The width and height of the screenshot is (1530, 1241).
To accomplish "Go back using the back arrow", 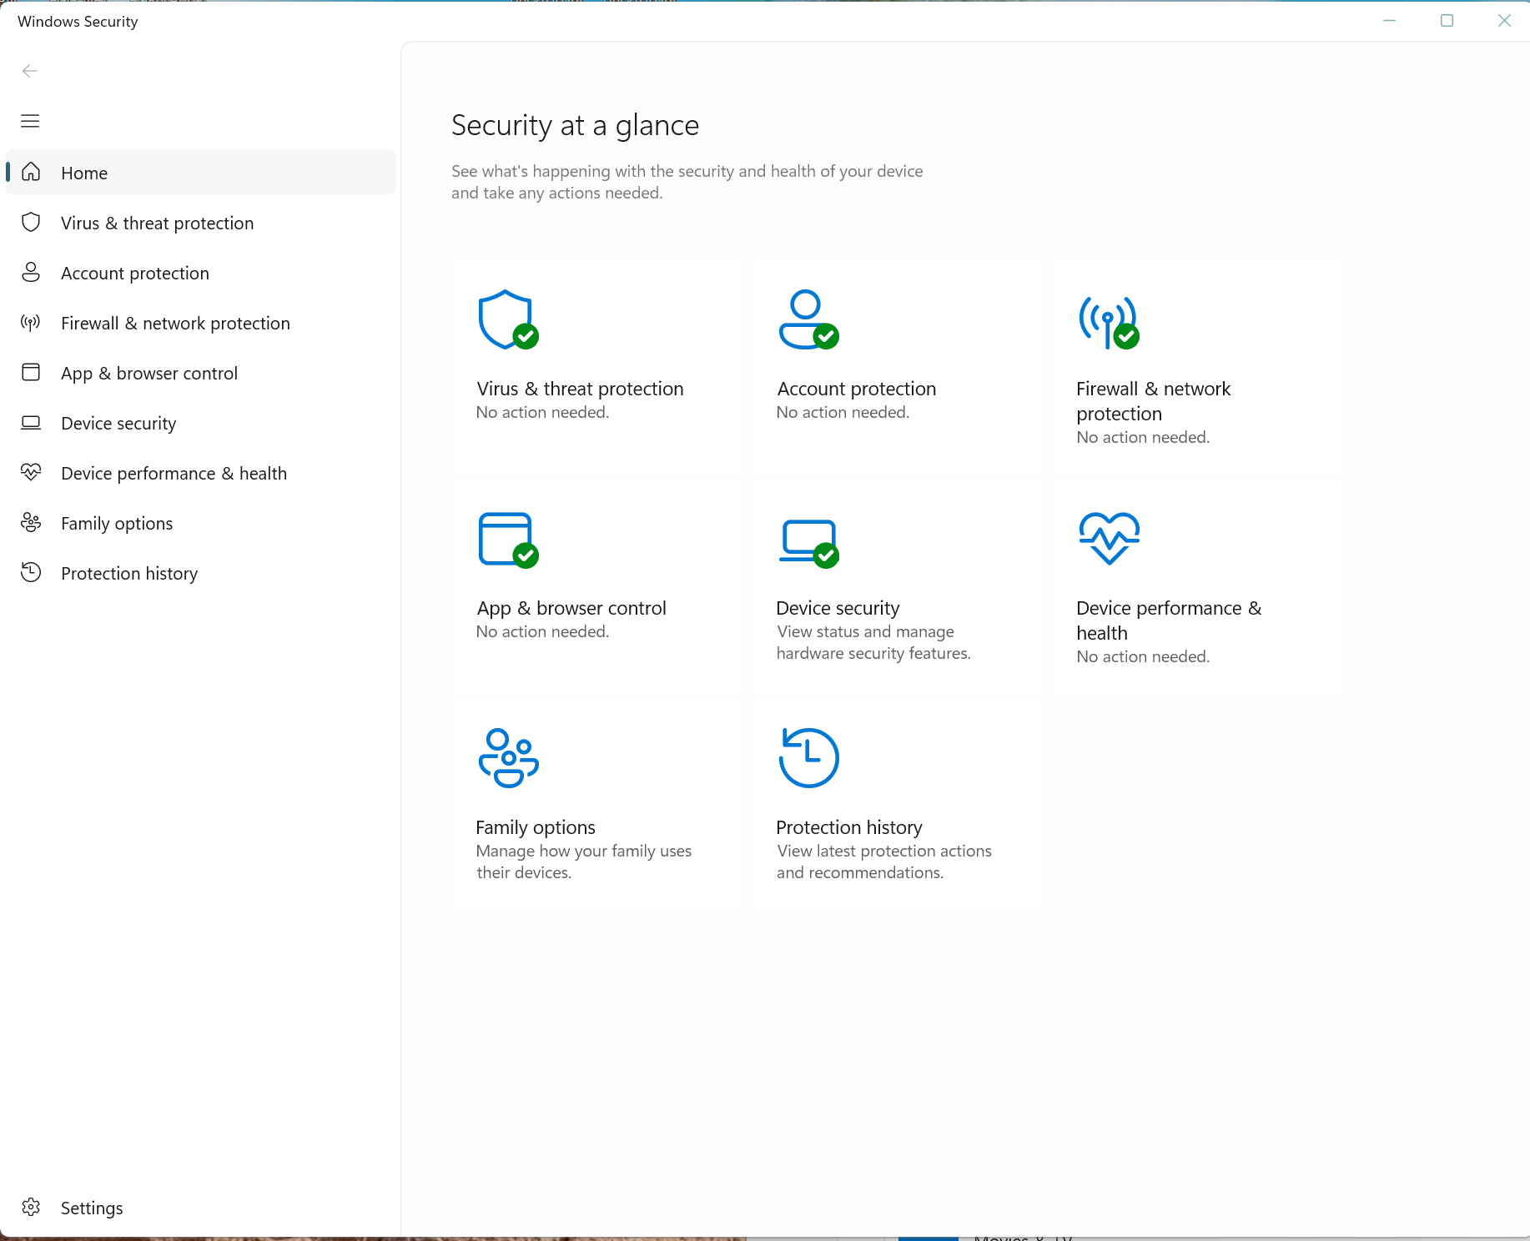I will [30, 71].
